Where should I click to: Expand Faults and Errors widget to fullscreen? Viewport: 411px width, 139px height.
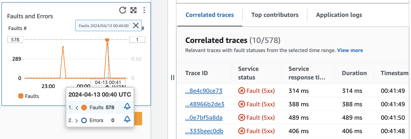pos(134,10)
